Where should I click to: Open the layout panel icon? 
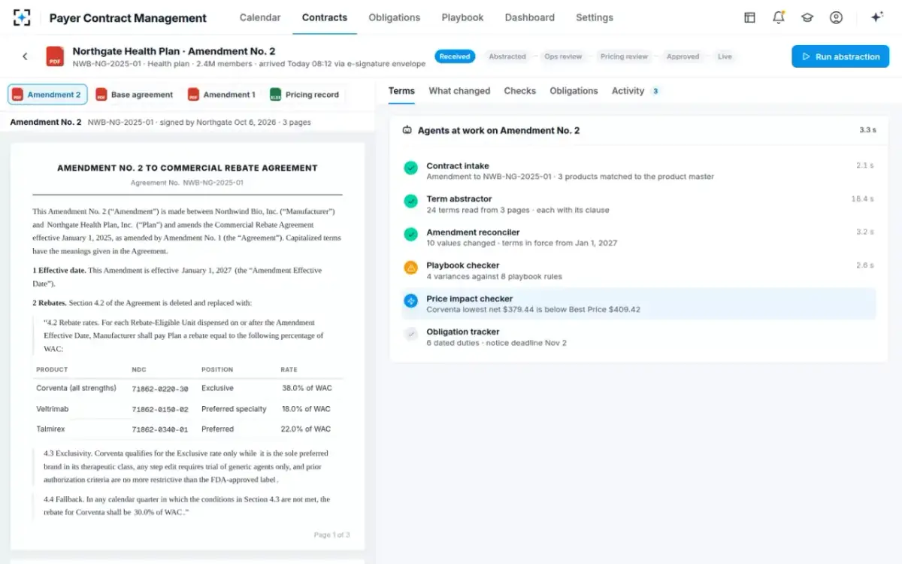tap(749, 17)
